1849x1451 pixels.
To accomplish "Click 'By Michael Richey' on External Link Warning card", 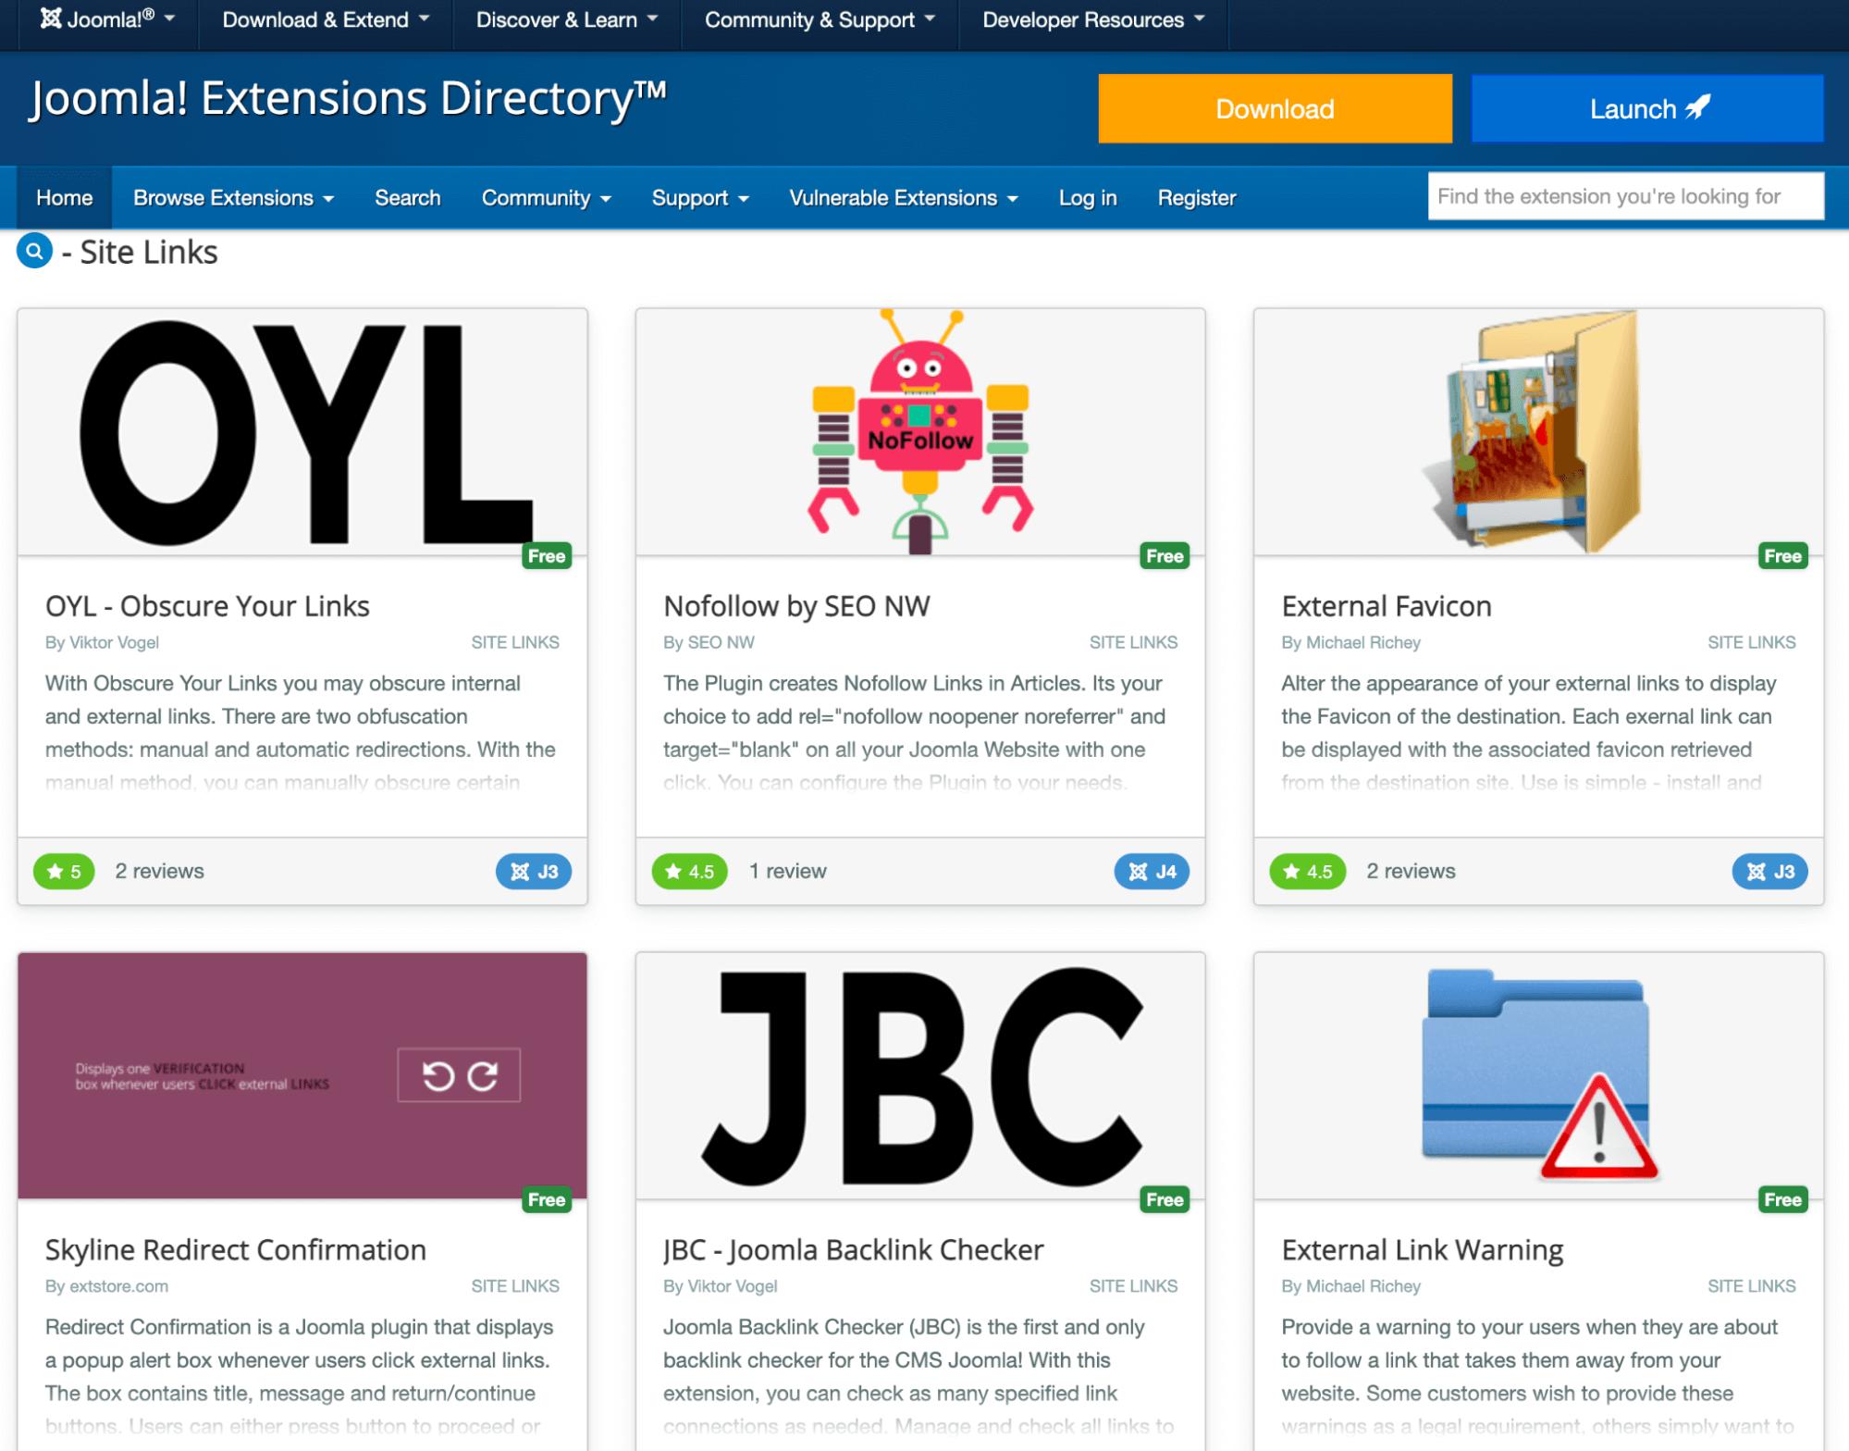I will pyautogui.click(x=1350, y=1286).
